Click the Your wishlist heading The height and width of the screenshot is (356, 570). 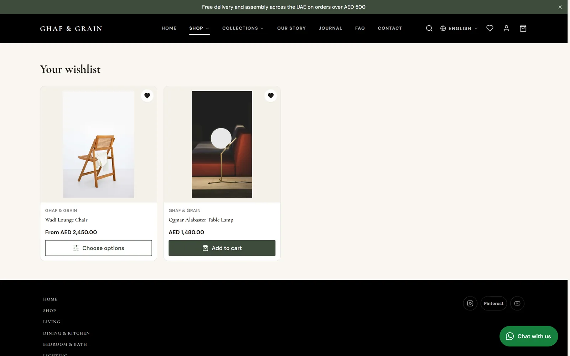point(70,69)
